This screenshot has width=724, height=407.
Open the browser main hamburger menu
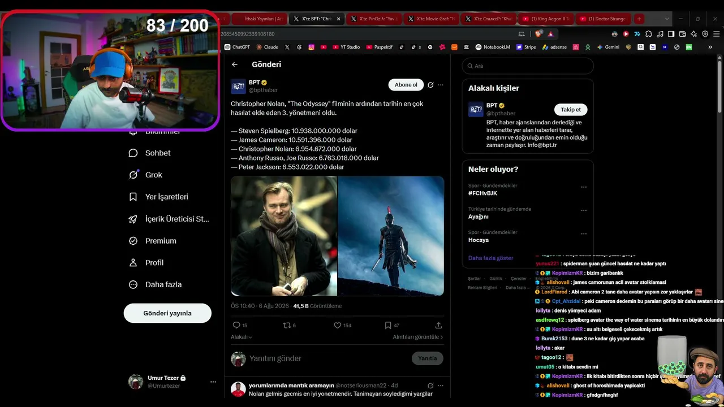(716, 34)
